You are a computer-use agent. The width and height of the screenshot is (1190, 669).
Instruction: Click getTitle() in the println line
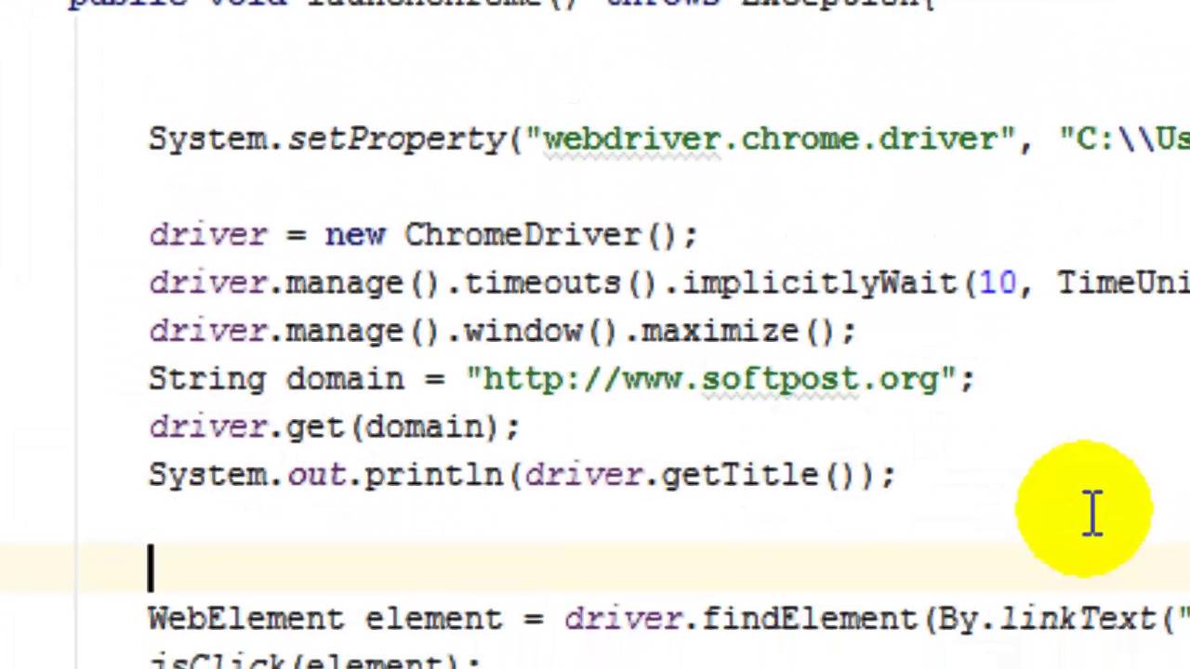[x=759, y=476]
